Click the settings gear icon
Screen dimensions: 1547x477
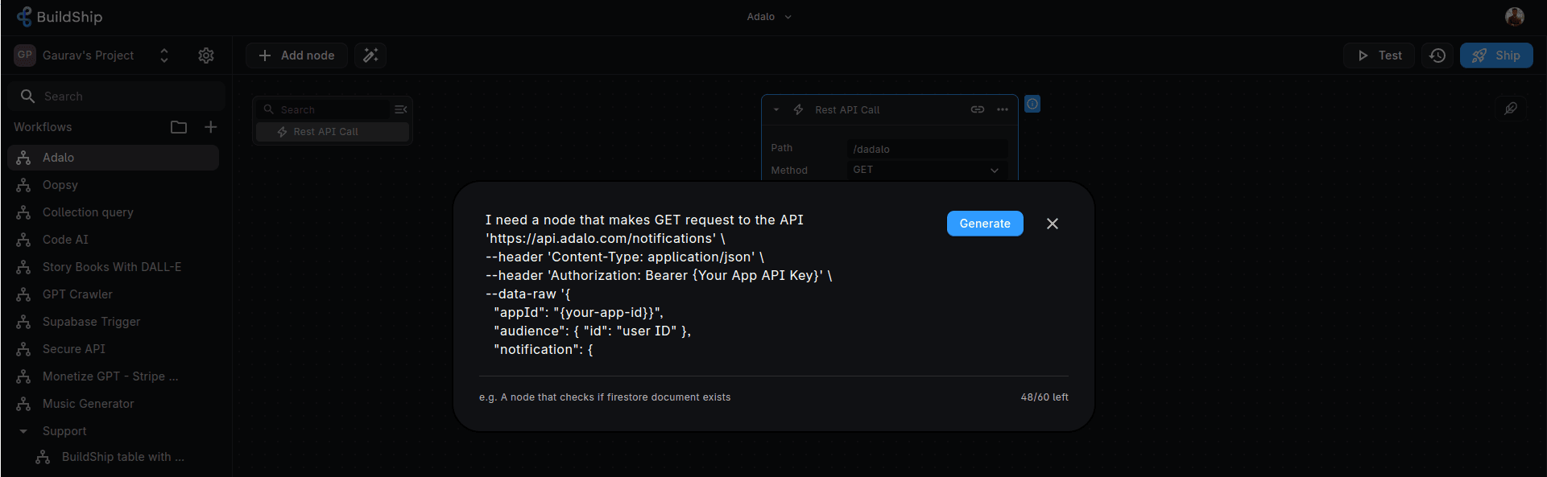pyautogui.click(x=206, y=56)
